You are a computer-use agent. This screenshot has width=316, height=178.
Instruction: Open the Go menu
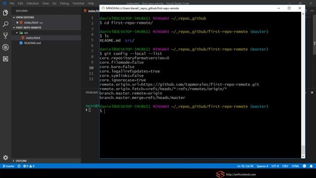(54, 3)
